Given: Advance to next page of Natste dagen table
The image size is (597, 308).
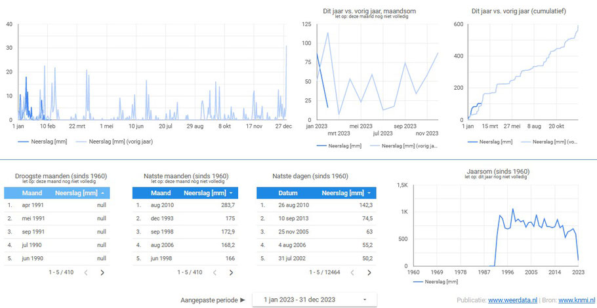Looking at the screenshot, I should coord(369,272).
